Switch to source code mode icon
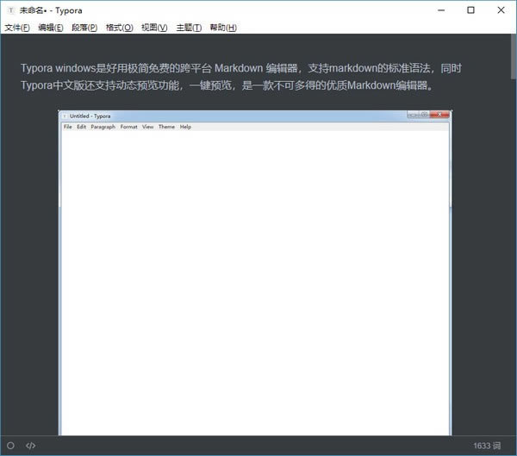517x456 pixels. click(31, 446)
